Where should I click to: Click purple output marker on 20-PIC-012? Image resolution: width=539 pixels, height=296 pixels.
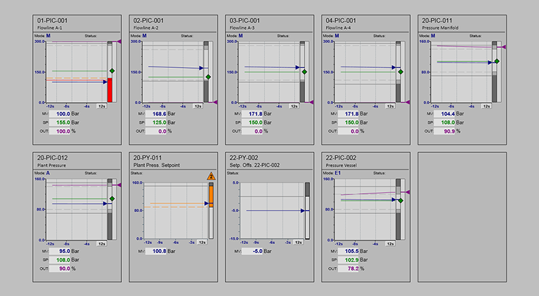pos(119,185)
